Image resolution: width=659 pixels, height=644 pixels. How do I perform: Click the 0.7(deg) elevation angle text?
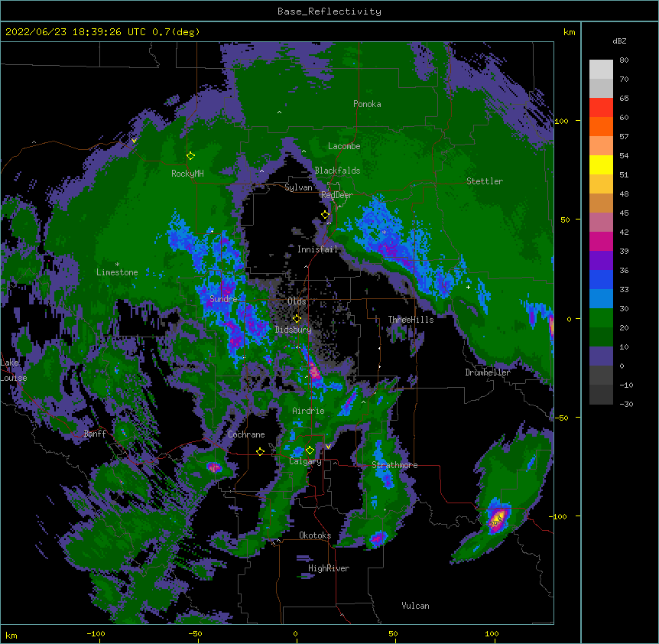(176, 32)
